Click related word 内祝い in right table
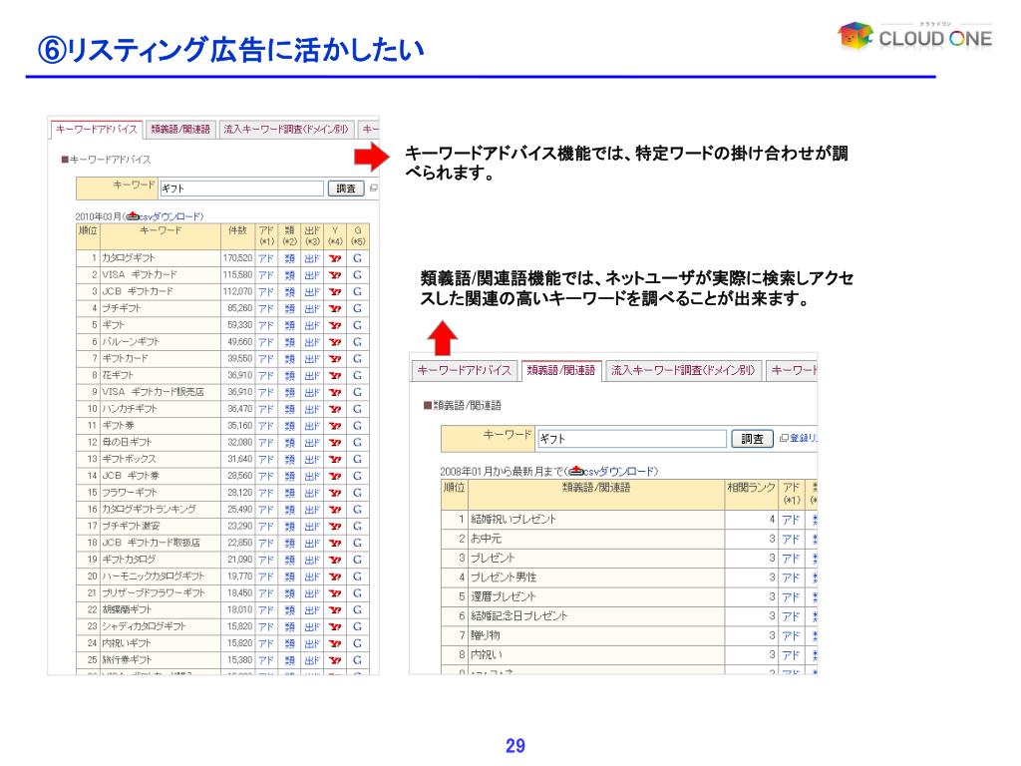The width and height of the screenshot is (1021, 766). 487,654
